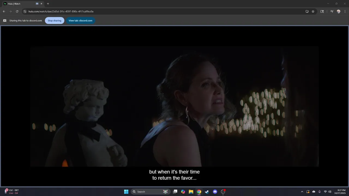Open Chrome media controls icon
Image resolution: width=349 pixels, height=196 pixels.
pyautogui.click(x=332, y=11)
